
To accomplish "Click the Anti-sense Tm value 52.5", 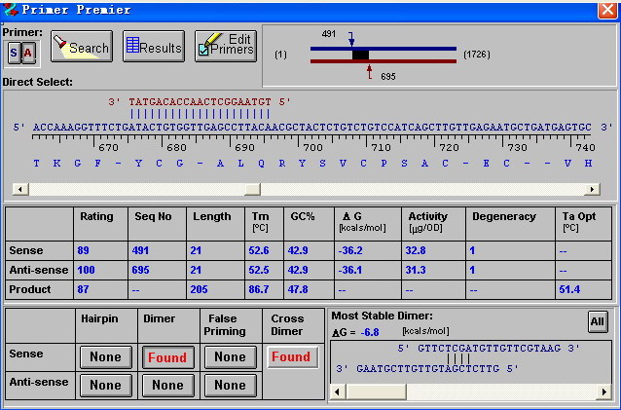I will coord(259,270).
